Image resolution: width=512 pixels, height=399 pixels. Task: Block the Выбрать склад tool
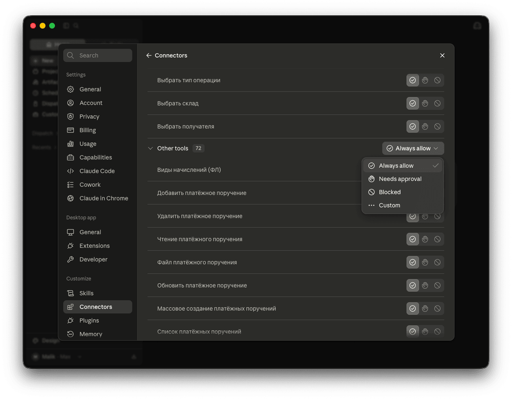[437, 103]
